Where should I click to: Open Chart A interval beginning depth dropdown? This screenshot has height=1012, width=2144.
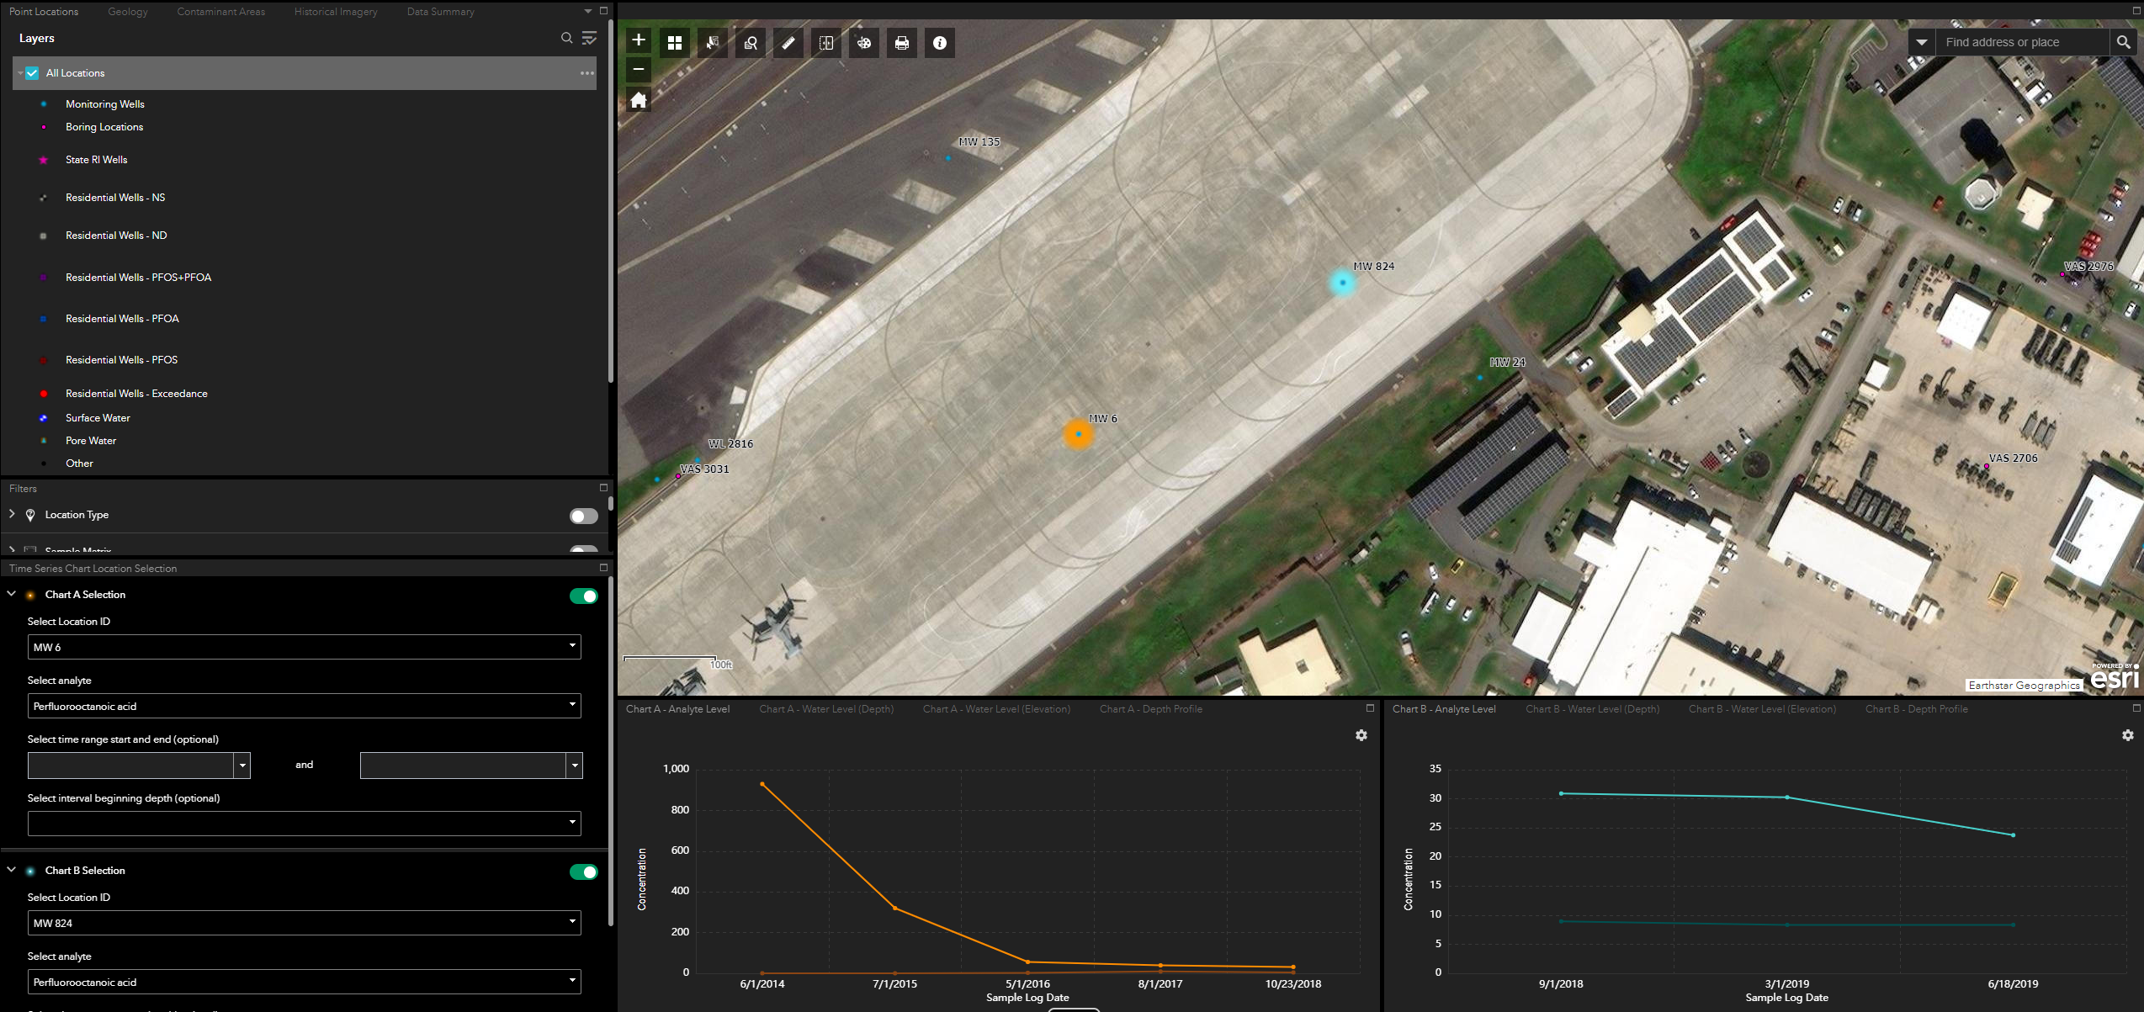(x=305, y=824)
